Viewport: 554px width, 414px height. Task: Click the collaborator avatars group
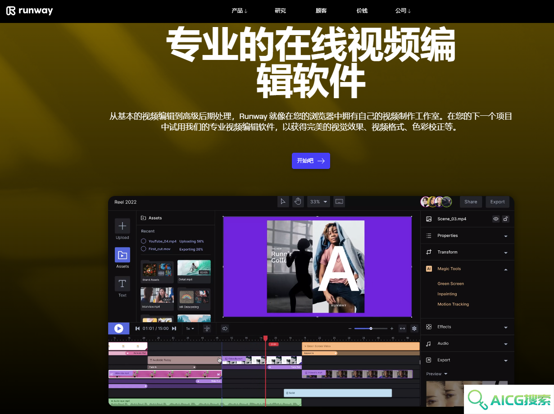(x=436, y=202)
